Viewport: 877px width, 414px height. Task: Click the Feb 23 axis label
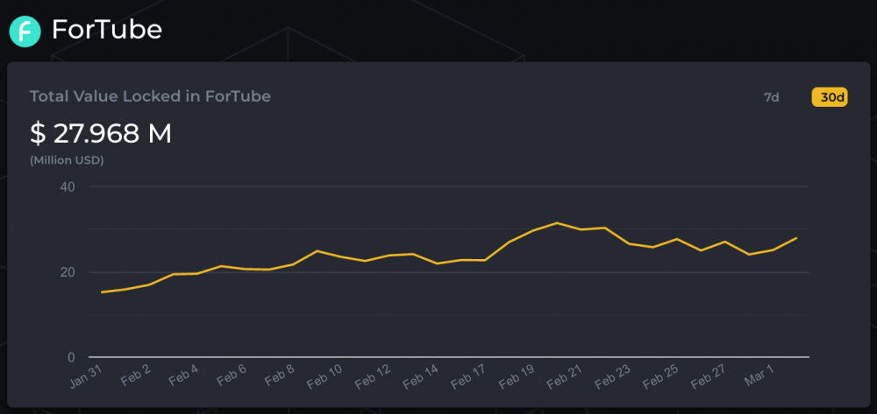pyautogui.click(x=613, y=376)
